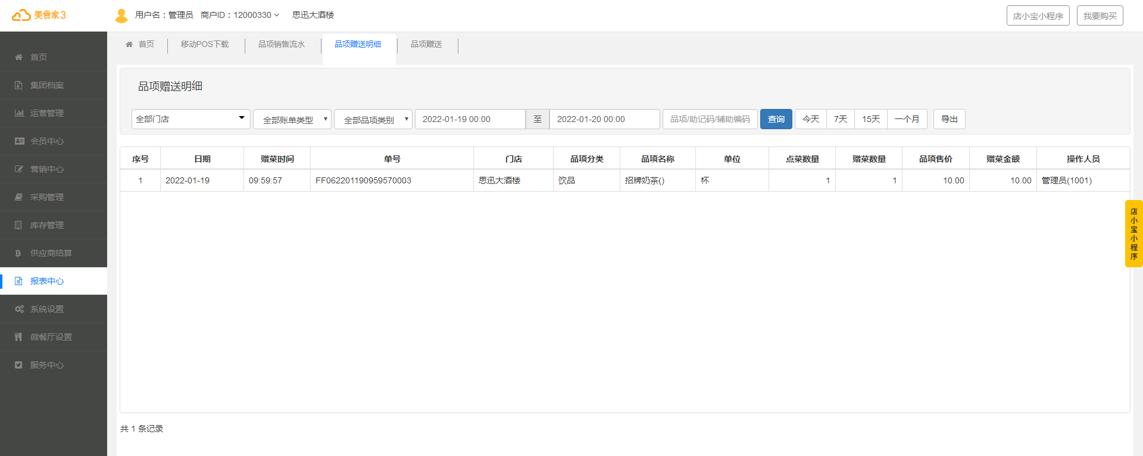This screenshot has height=456, width=1143.
Task: Click the 导出 export button
Action: pos(950,119)
